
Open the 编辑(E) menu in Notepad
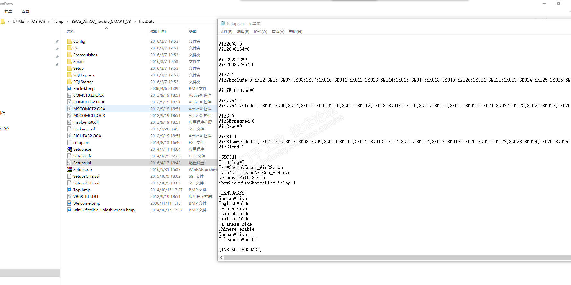[243, 32]
